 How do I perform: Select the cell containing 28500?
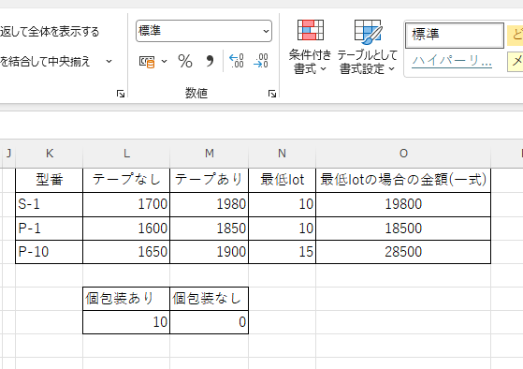[x=403, y=252]
